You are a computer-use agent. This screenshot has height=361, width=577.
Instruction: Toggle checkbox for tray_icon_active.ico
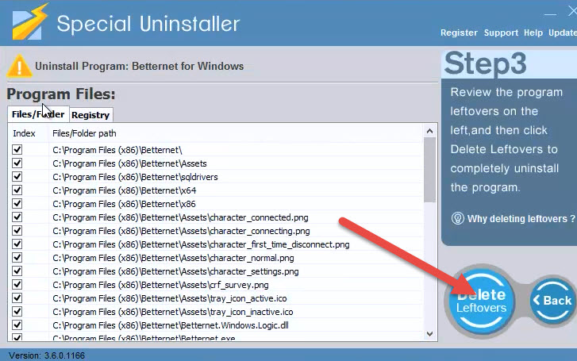tap(17, 298)
